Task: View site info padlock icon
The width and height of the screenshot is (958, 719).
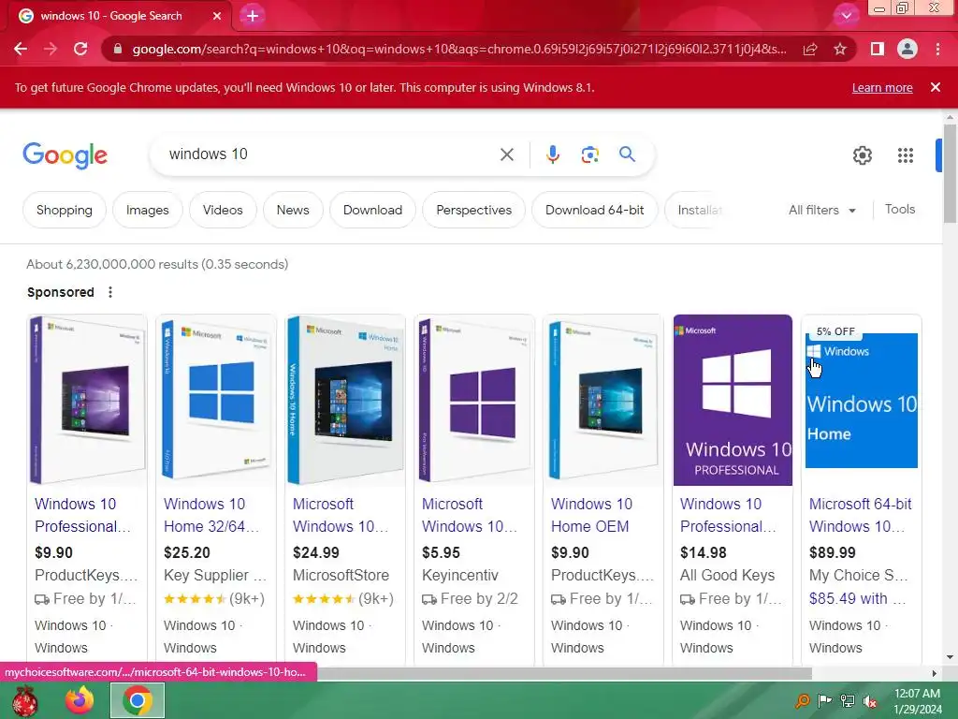Action: point(117,49)
